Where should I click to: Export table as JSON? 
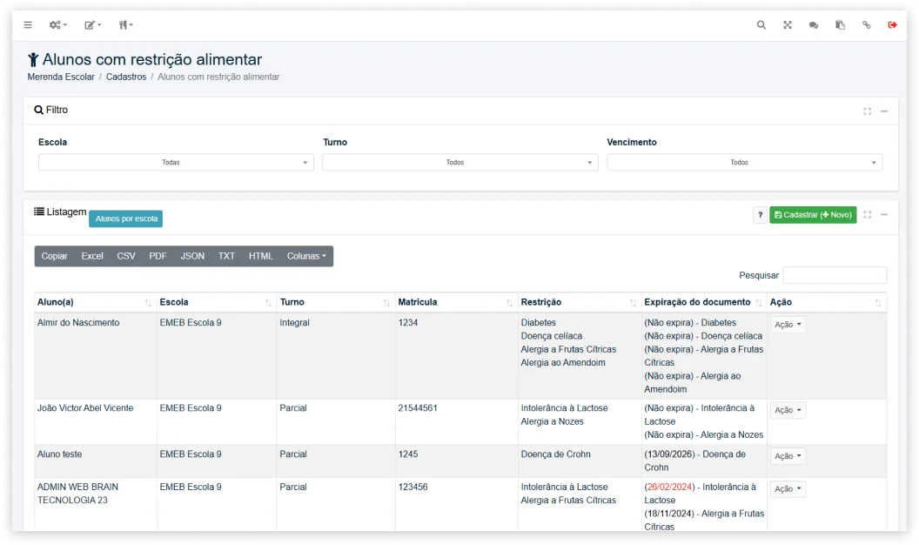[192, 256]
